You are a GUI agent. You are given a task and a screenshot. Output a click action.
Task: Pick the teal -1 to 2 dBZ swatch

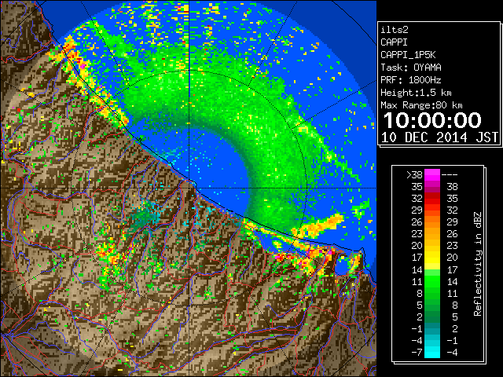click(432, 328)
